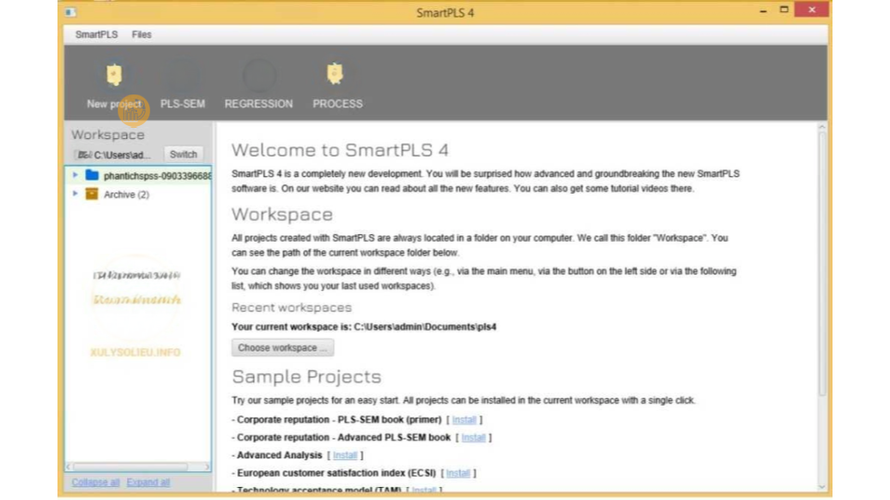Click the Expand all link
The height and width of the screenshot is (500, 890).
148,482
